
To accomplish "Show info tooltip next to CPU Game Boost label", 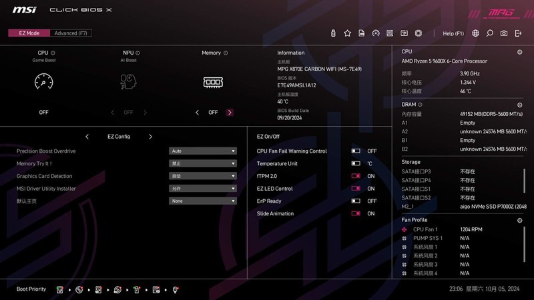I will pyautogui.click(x=53, y=53).
